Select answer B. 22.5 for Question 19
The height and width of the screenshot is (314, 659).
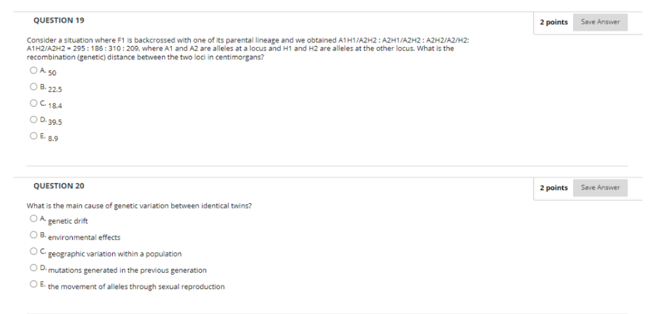point(33,87)
